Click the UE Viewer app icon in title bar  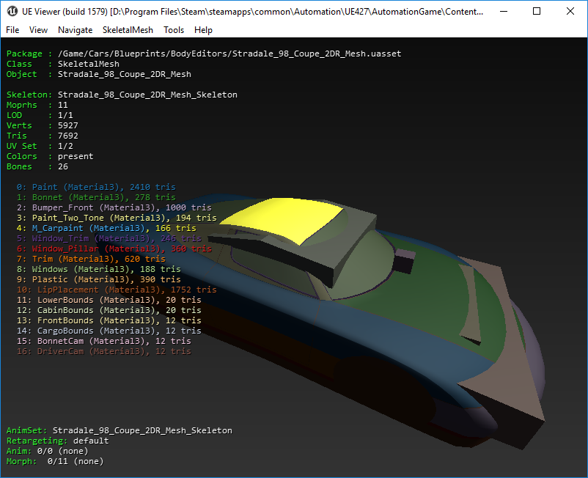point(12,12)
